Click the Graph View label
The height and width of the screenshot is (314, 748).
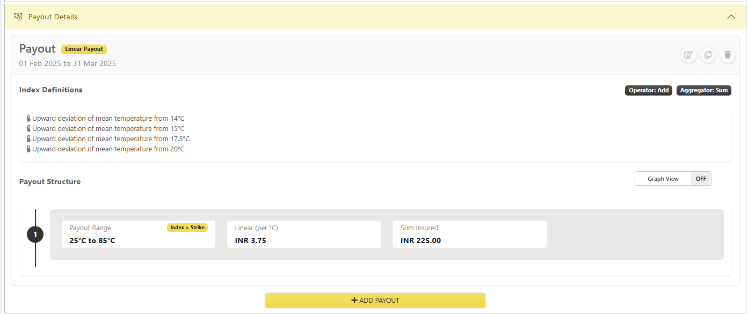[x=663, y=179]
